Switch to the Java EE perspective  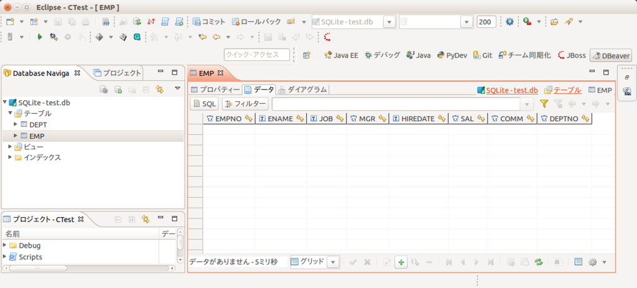pyautogui.click(x=342, y=55)
